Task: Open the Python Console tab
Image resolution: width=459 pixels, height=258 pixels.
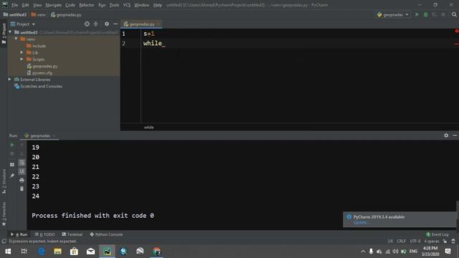Action: point(106,234)
